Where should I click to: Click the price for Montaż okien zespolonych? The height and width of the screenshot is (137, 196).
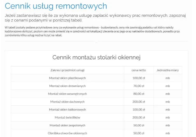tap(139, 125)
